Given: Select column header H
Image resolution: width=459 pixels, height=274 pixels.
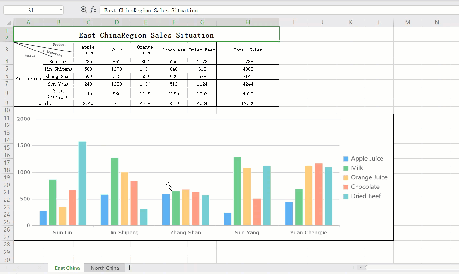Looking at the screenshot, I should [x=248, y=22].
